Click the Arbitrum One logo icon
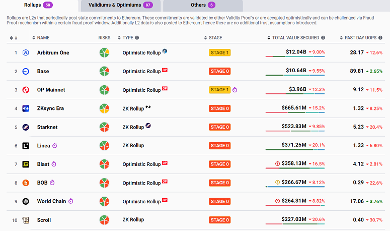 click(25, 53)
